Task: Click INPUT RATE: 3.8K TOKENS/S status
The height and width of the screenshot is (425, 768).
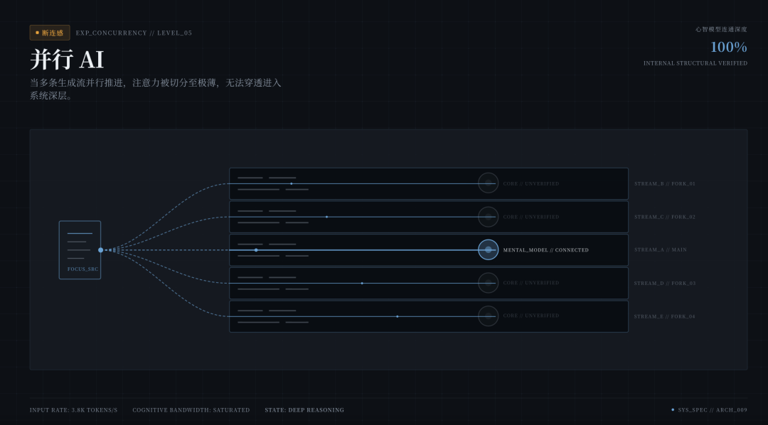Action: point(73,410)
